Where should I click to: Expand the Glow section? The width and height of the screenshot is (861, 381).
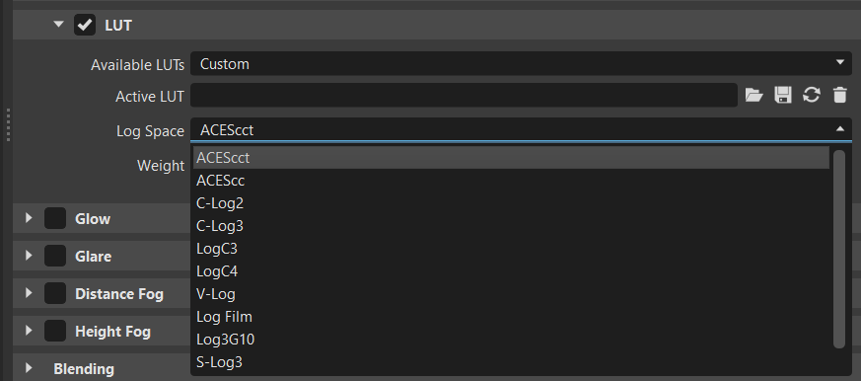coord(30,218)
